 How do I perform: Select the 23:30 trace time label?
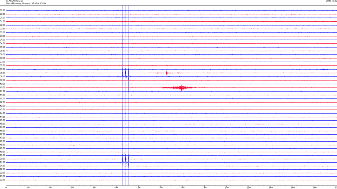(2, 180)
